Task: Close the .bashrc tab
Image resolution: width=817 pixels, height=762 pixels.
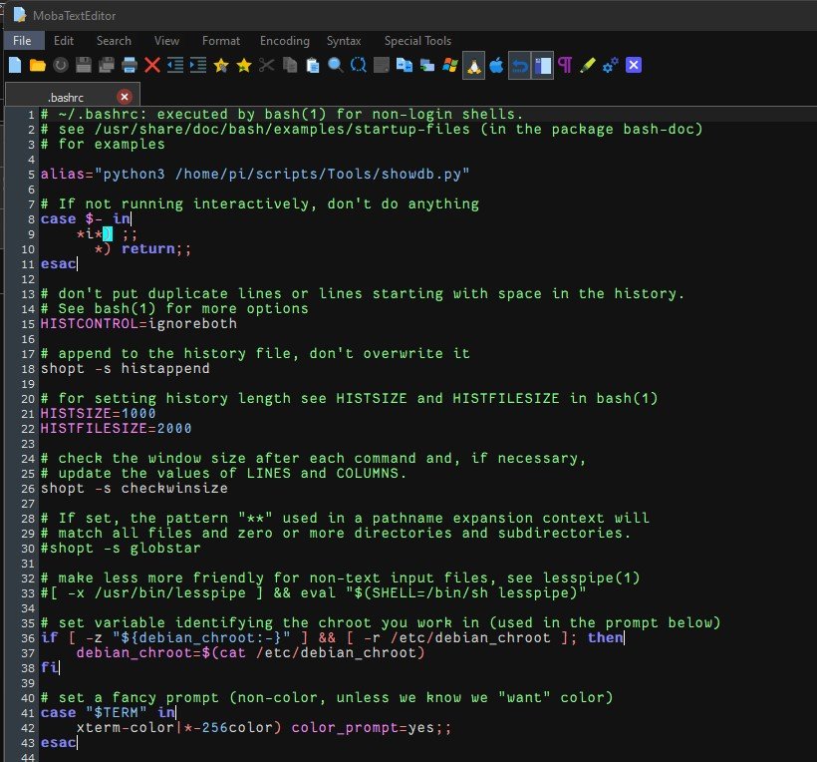Action: 125,97
